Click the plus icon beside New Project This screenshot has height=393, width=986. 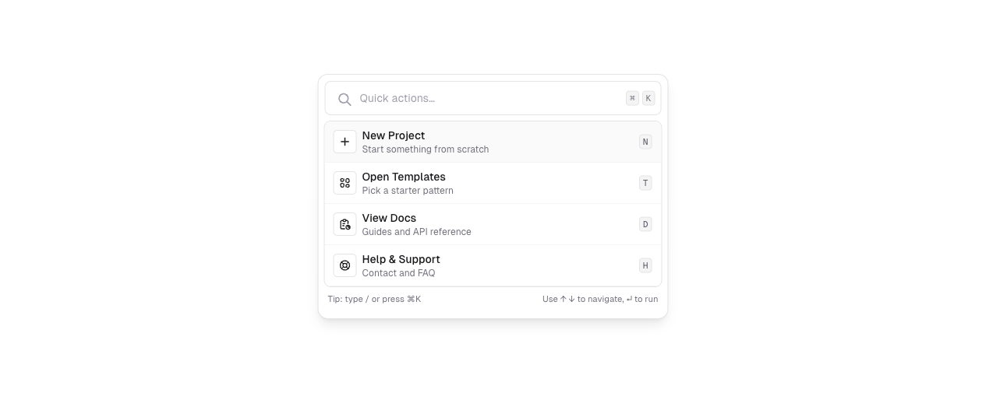[x=345, y=142]
